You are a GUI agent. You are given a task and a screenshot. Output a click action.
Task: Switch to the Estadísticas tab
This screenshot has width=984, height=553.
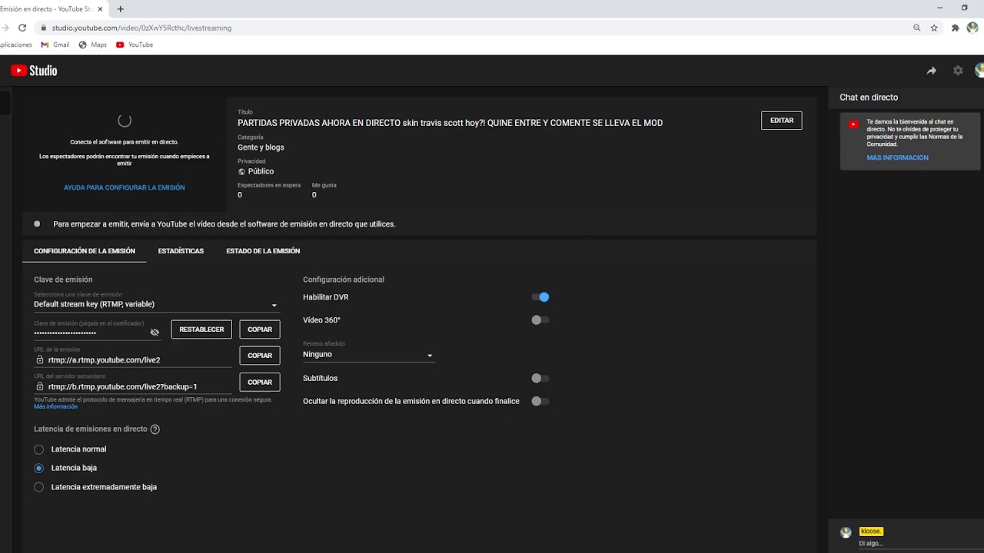[x=181, y=251]
